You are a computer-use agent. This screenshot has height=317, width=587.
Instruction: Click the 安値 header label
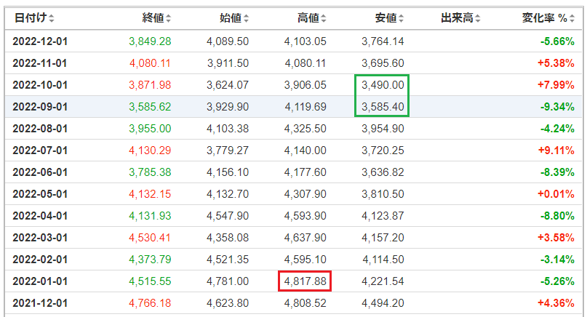(x=386, y=17)
